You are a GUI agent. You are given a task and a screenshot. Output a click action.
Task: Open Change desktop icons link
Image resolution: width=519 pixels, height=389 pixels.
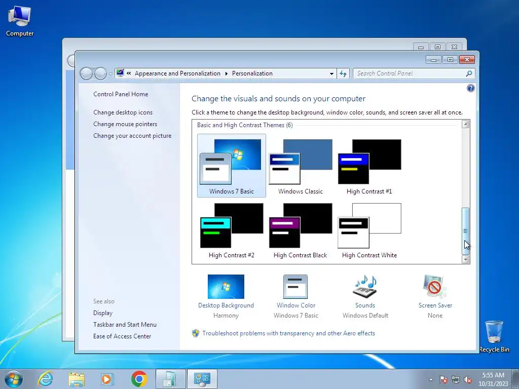[x=123, y=112]
